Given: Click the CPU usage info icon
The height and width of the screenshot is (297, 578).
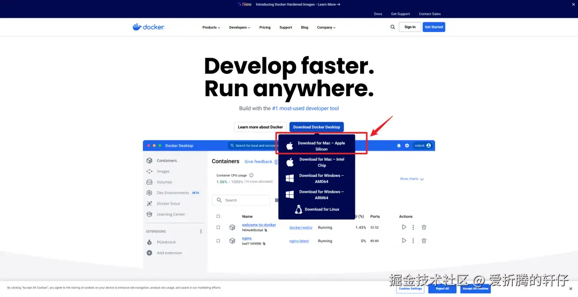Looking at the screenshot, I should (252, 176).
